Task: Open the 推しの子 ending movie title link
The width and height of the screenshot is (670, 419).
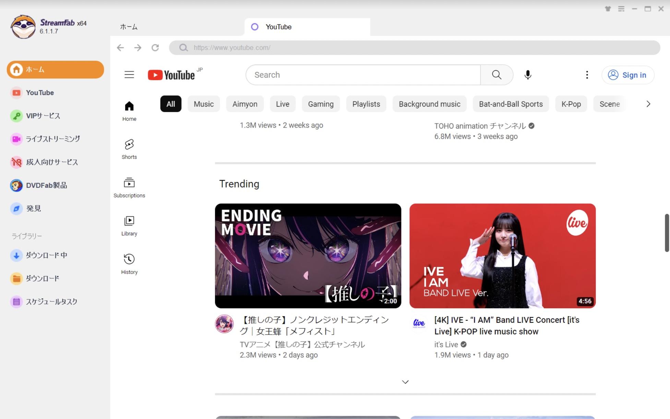Action: [314, 325]
